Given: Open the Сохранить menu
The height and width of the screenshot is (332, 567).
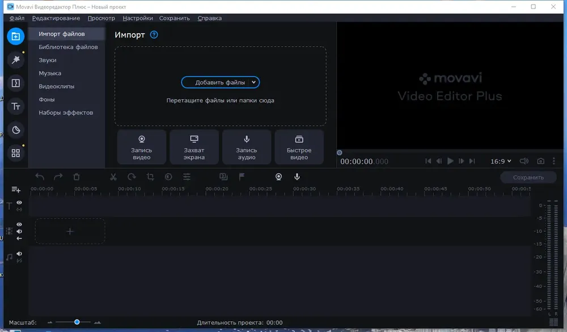Looking at the screenshot, I should click(x=174, y=18).
